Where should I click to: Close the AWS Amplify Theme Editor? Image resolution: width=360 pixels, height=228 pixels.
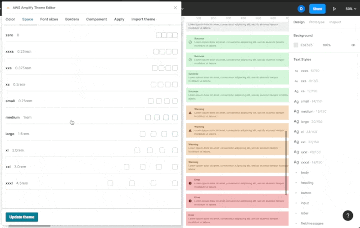coord(175,8)
